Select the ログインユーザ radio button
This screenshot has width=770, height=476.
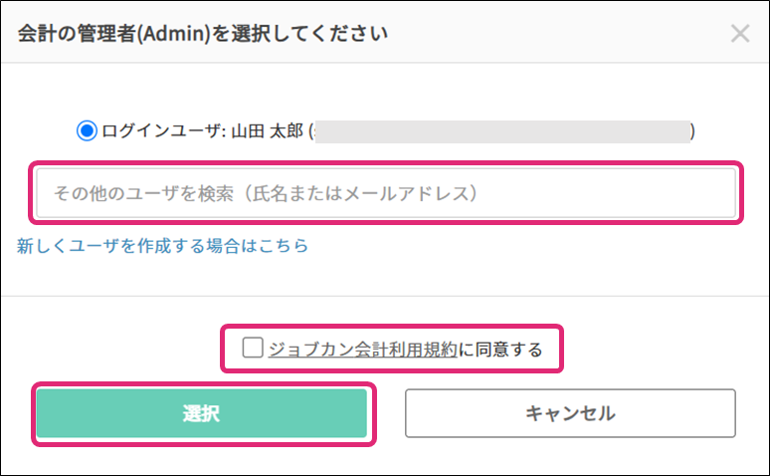click(87, 130)
